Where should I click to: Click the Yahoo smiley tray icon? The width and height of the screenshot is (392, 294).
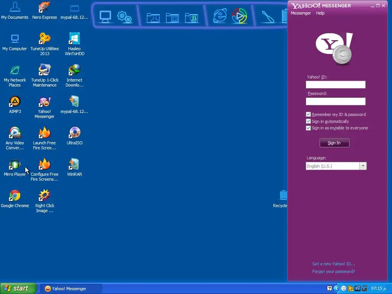344,289
